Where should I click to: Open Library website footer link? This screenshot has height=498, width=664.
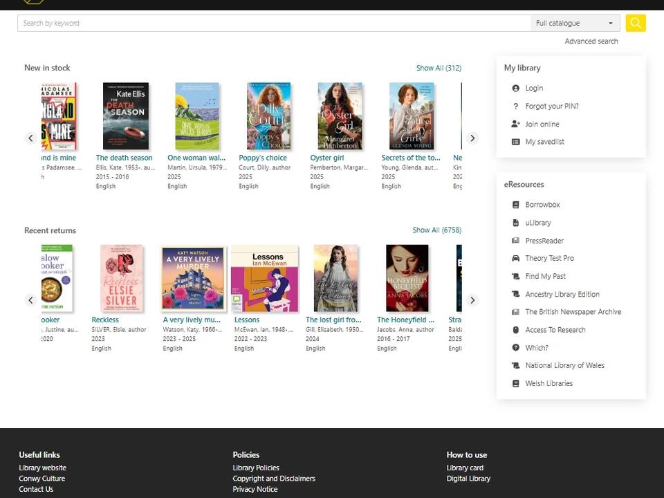42,468
